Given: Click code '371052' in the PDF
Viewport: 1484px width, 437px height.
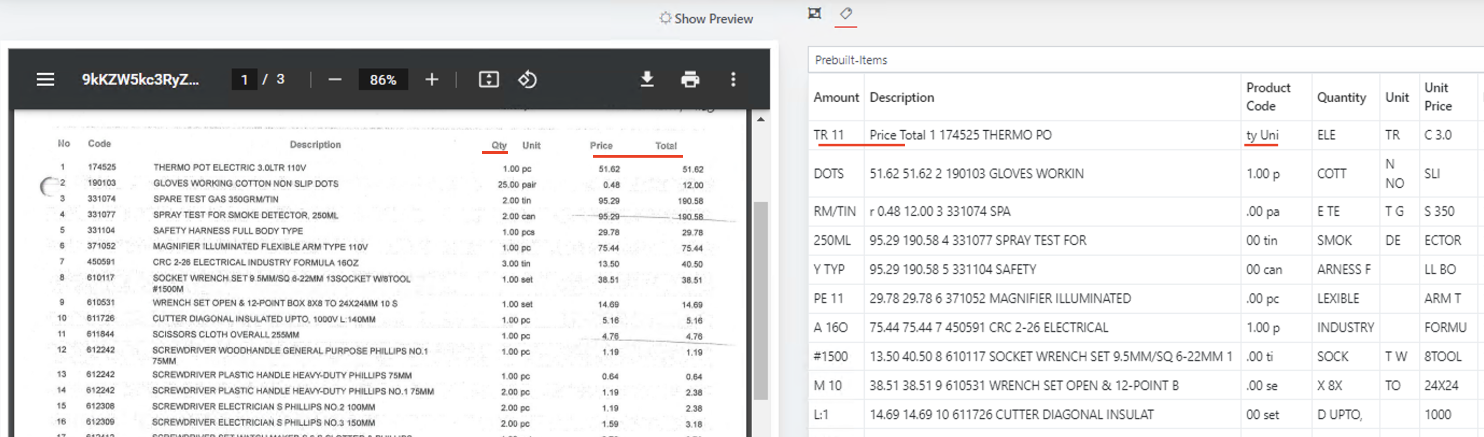Looking at the screenshot, I should (x=101, y=246).
